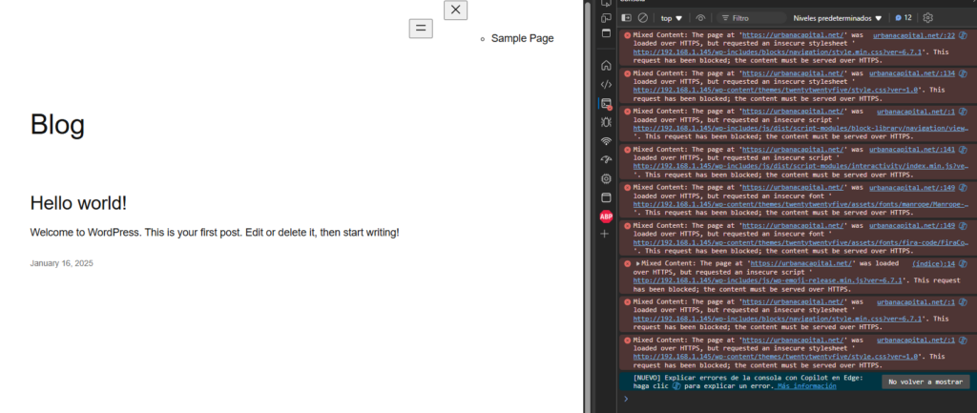The height and width of the screenshot is (413, 977).
Task: Open the Sources bug icon panel
Action: point(606,122)
